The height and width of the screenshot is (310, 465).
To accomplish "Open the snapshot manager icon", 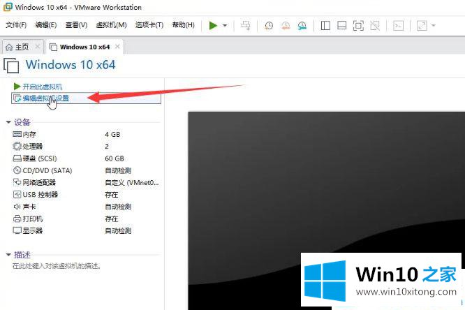I will [x=302, y=26].
